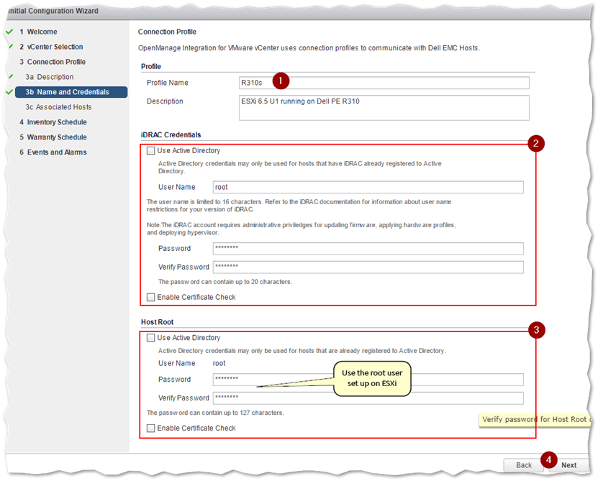Image resolution: width=598 pixels, height=481 pixels.
Task: Open 3c Associated Hosts substep
Action: tap(58, 107)
